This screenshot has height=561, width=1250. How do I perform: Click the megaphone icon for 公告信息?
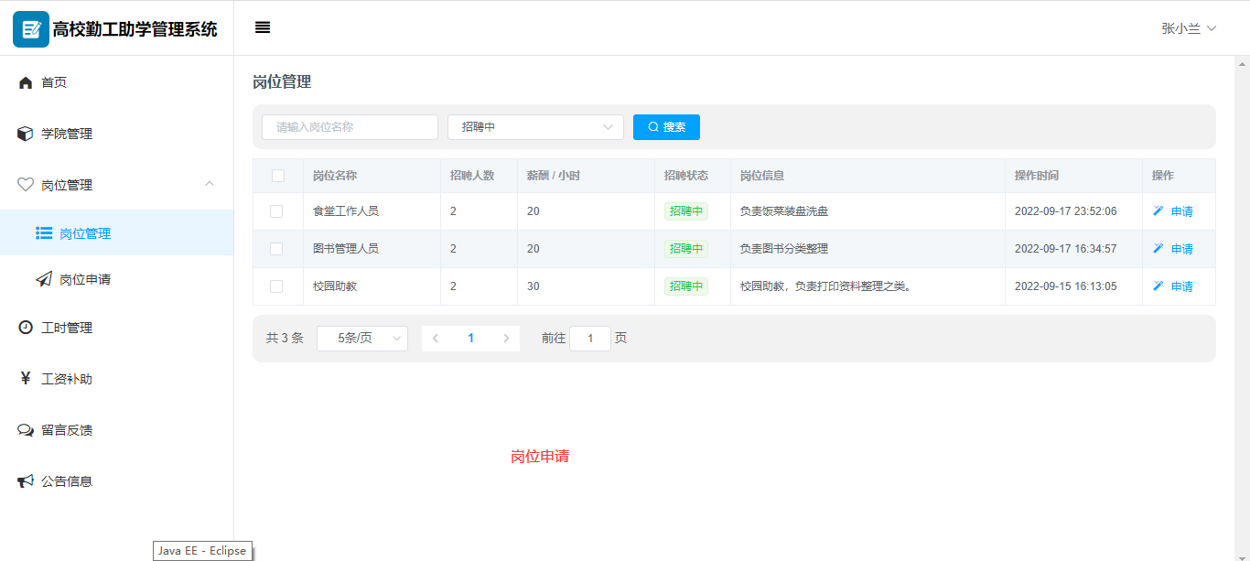coord(26,481)
